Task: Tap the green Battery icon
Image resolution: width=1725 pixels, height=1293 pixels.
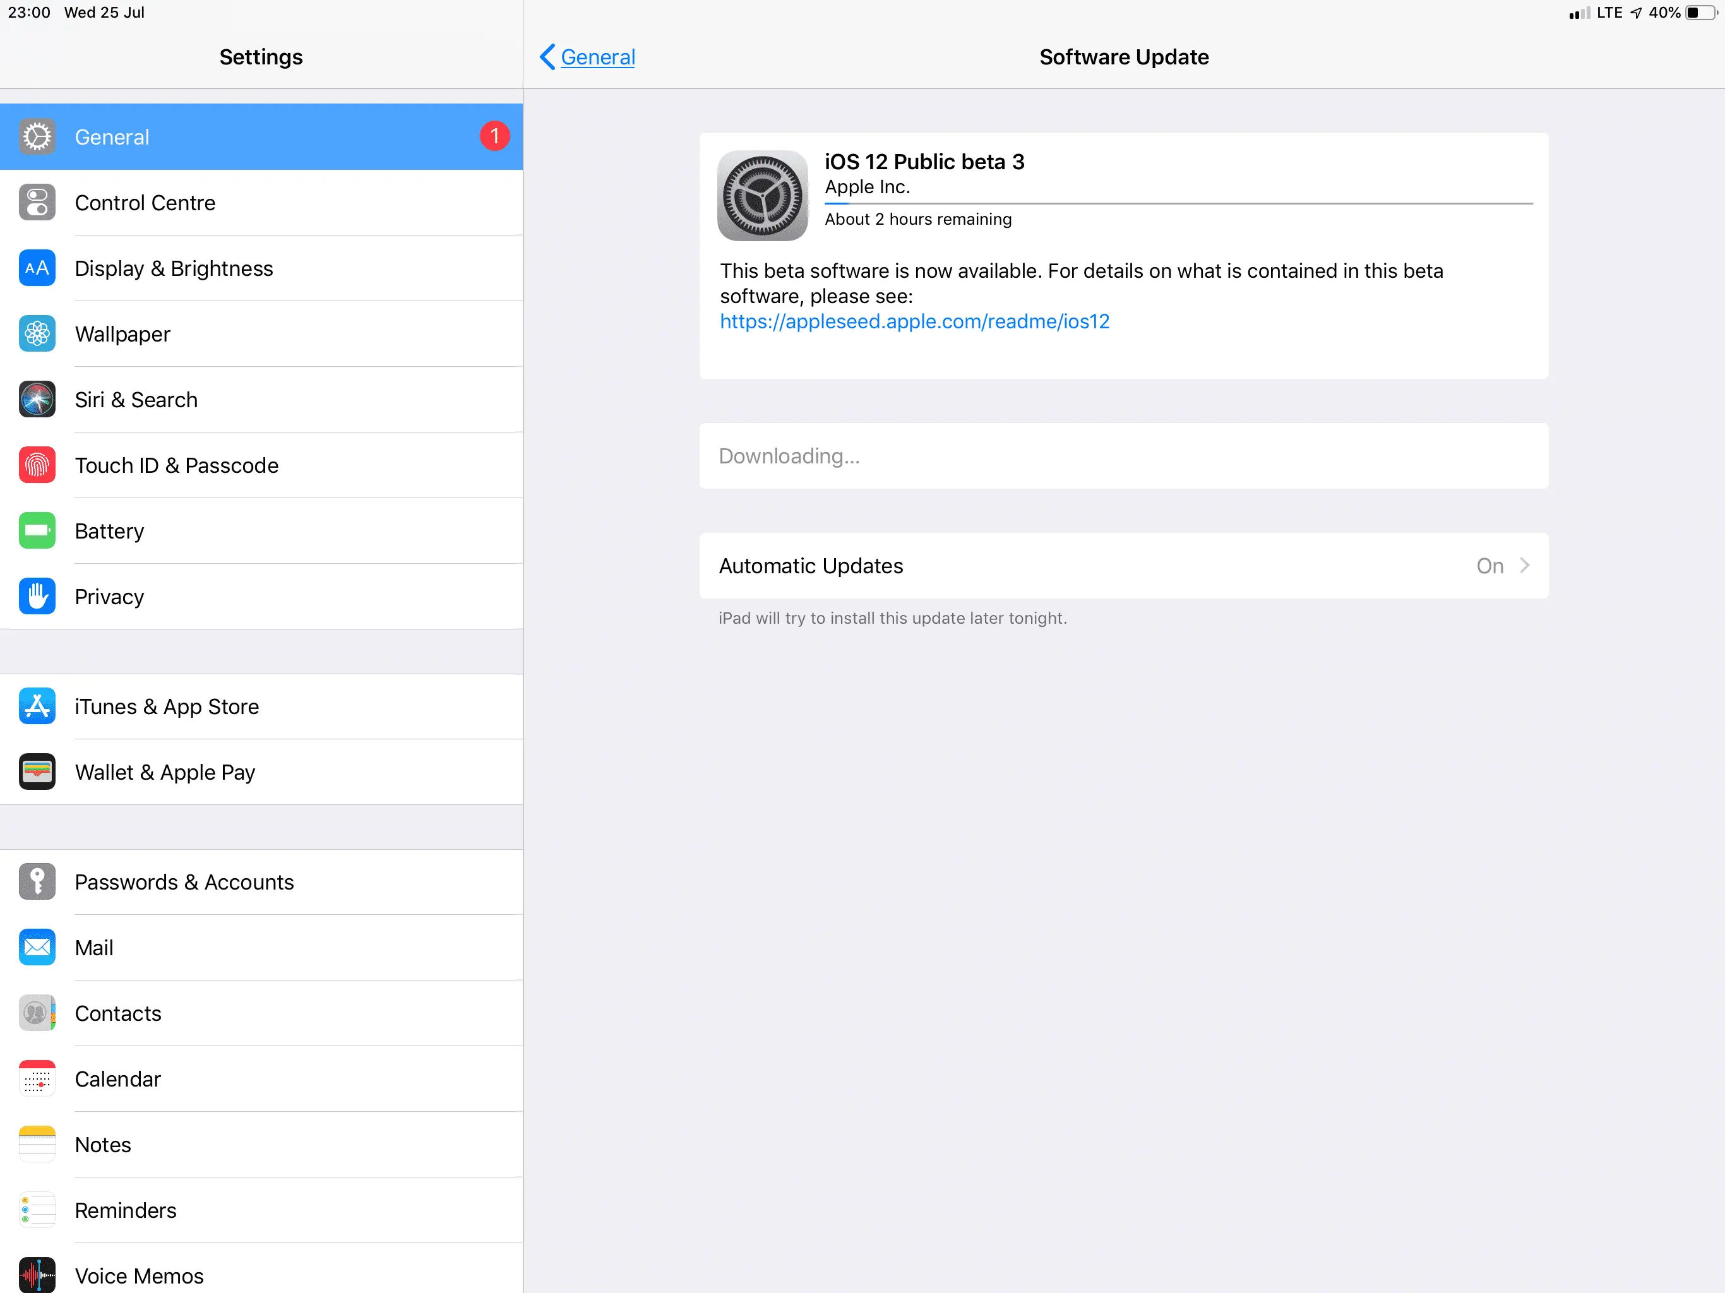Action: (x=37, y=531)
